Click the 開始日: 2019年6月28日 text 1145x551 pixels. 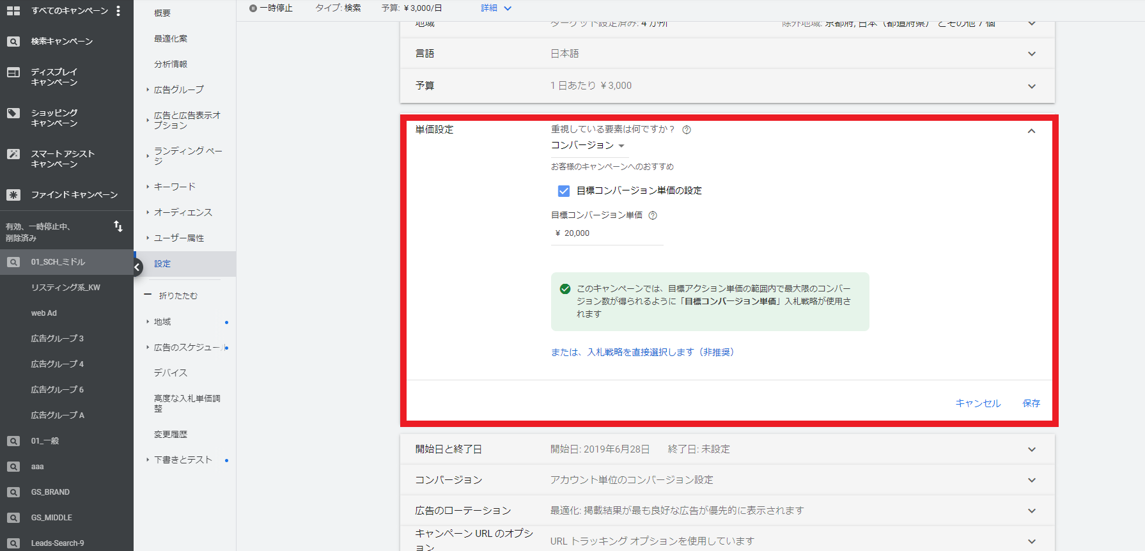coord(600,449)
